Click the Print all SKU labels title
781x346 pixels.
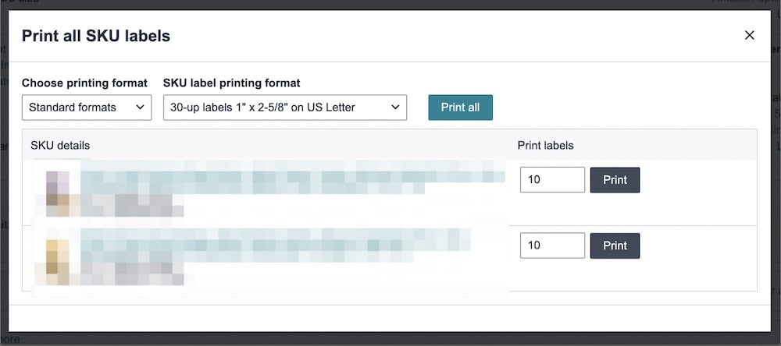(95, 36)
